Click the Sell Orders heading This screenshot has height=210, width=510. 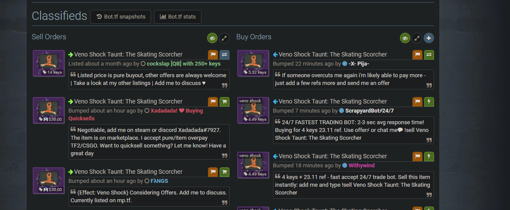49,37
